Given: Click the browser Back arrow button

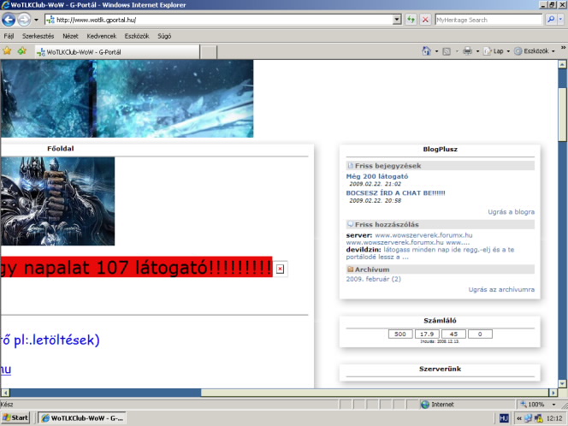Looking at the screenshot, I should 9,20.
